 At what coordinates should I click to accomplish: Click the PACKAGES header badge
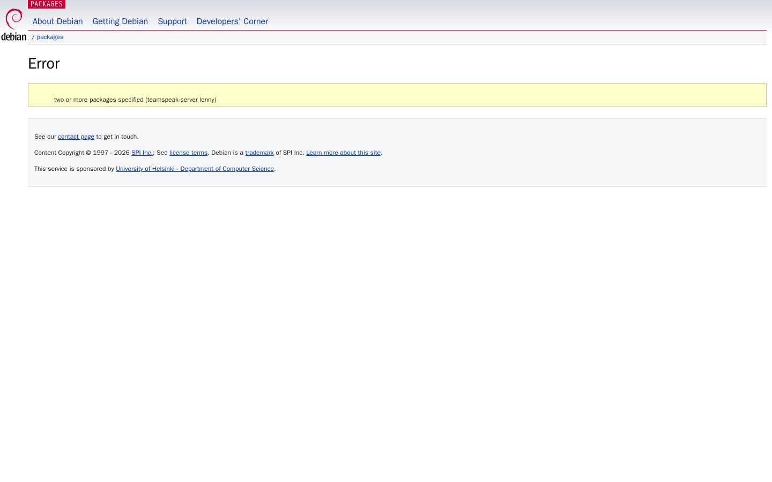(x=47, y=4)
